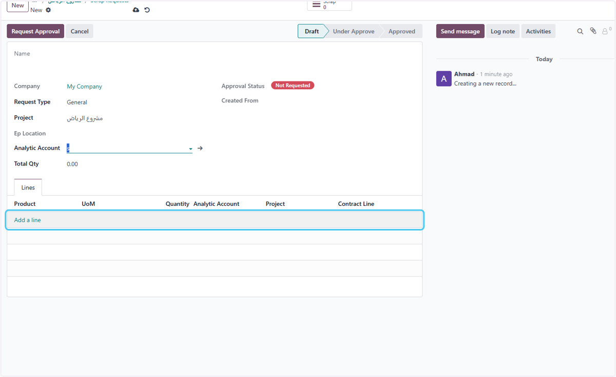616x377 pixels.
Task: Open attachments with the paperclip icon
Action: tap(593, 31)
